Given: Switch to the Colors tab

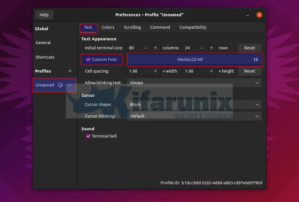Looking at the screenshot, I should tap(108, 27).
